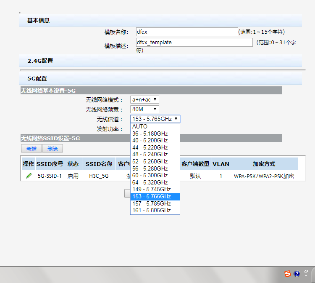This screenshot has width=315, height=283.
Task: Select channel 157 - 5.785GHz
Action: [x=155, y=203]
